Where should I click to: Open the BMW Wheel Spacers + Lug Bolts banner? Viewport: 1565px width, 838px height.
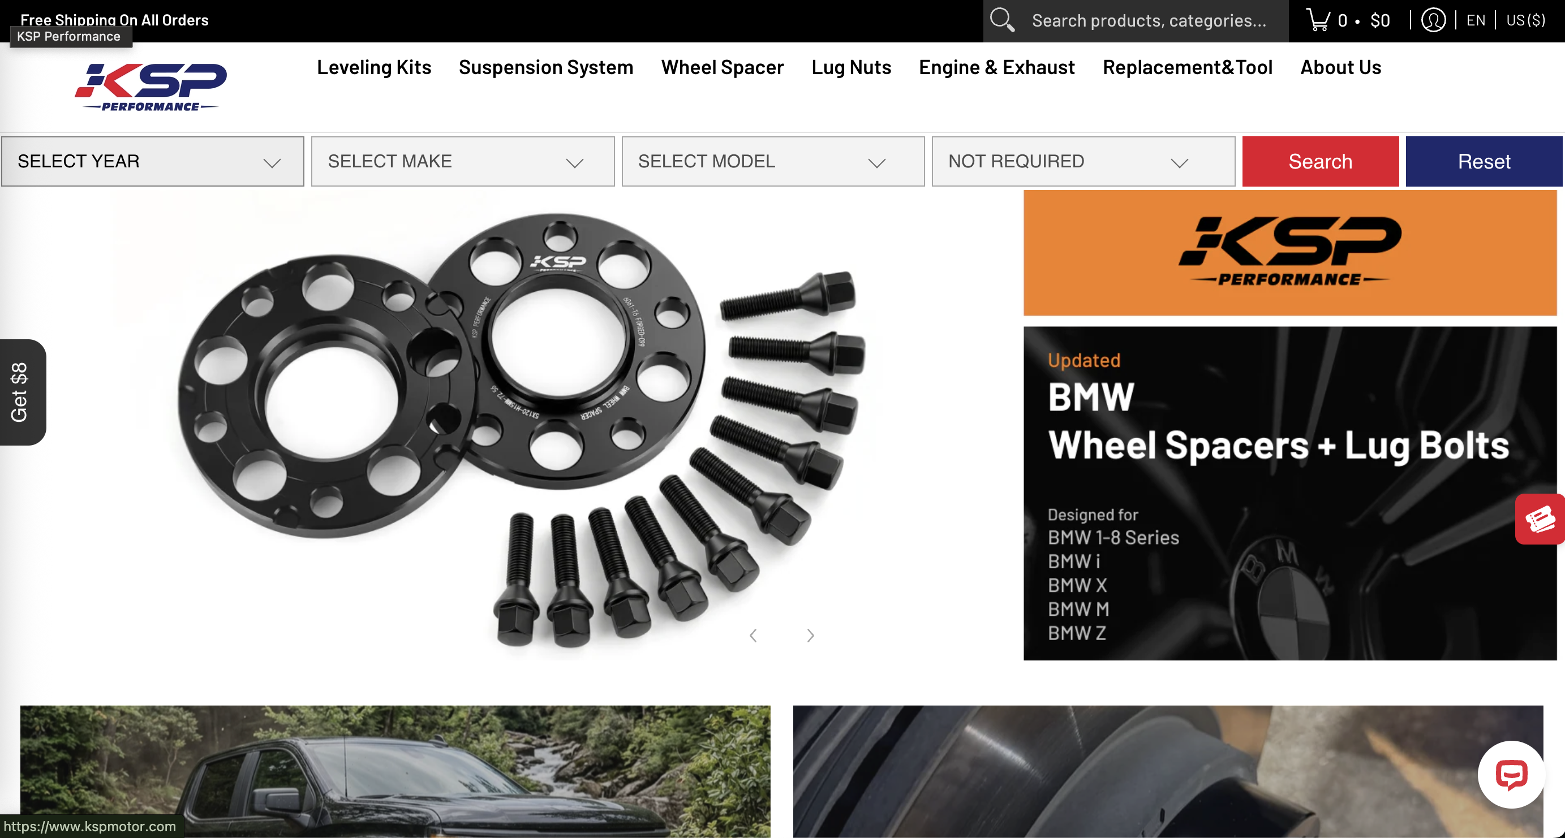[1290, 493]
